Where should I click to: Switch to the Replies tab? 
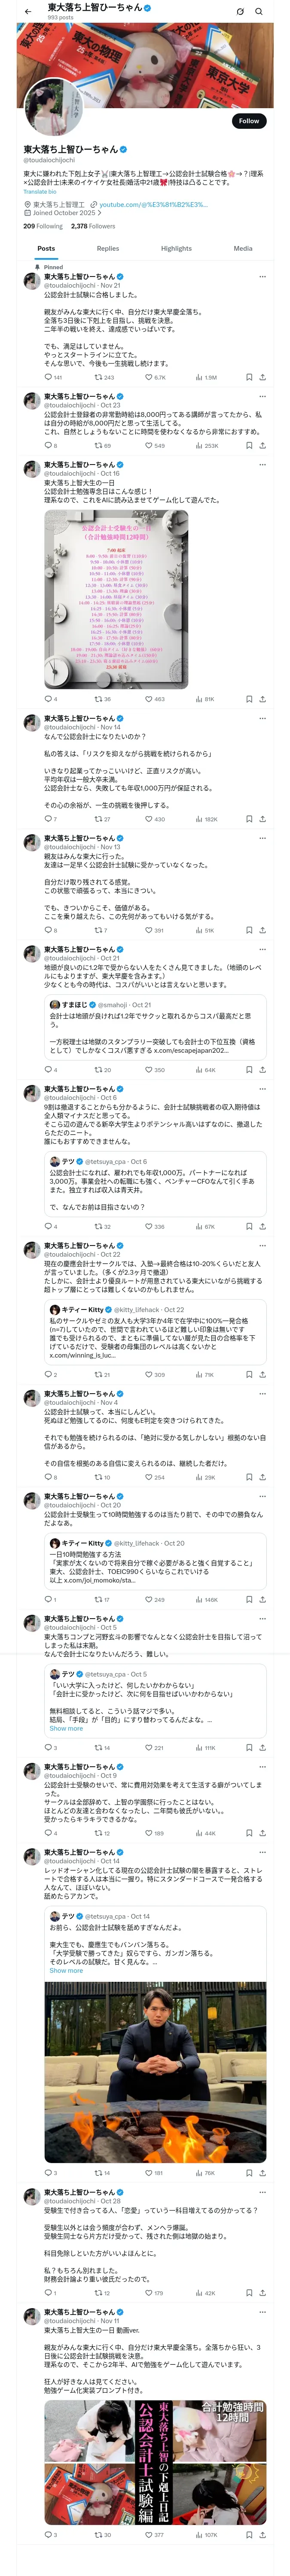108,248
